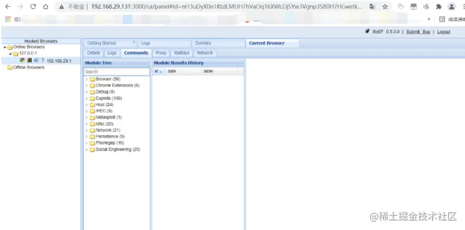Open the apps grid icon in bookmarks bar

coord(8,20)
